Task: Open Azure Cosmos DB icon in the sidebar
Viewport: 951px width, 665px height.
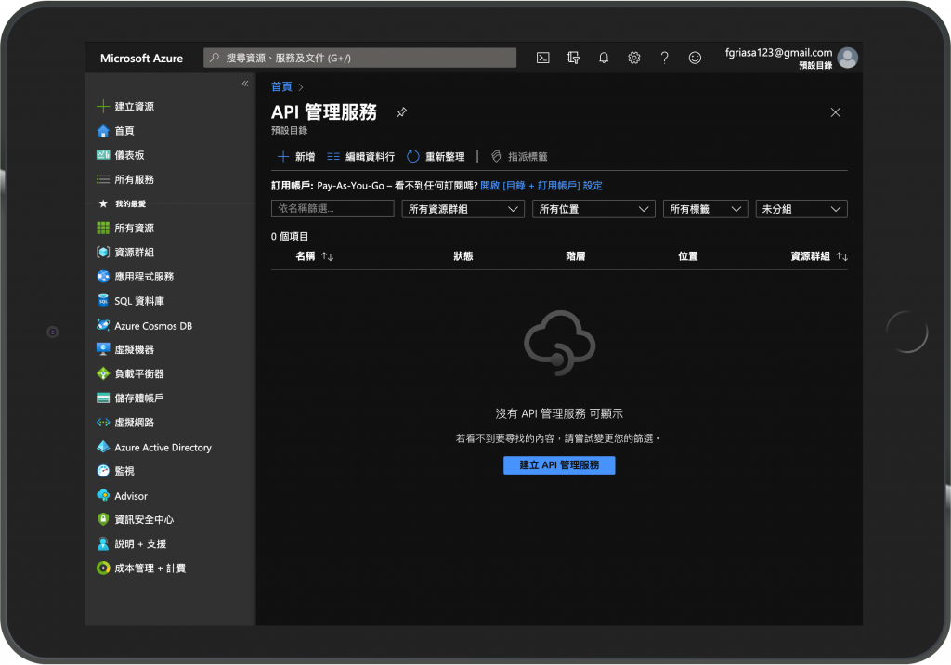Action: (x=103, y=325)
